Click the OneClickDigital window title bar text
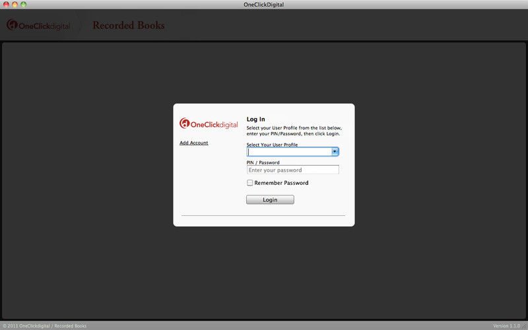This screenshot has height=330, width=528. click(263, 5)
